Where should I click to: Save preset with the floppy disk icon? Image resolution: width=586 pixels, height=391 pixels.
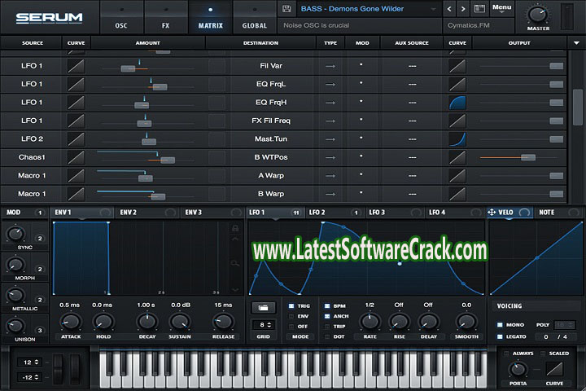tap(286, 9)
